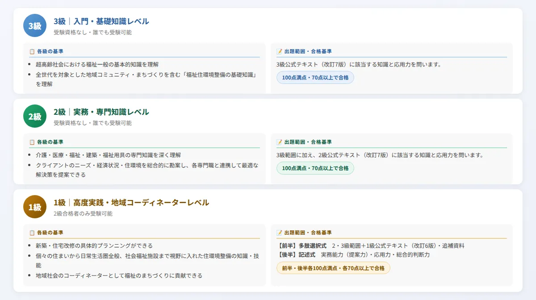536x300 pixels.
Task: Click bullet 介護・医療・福祉・建築・福祉用具の専門知識を深く理解
Action: [x=108, y=155]
